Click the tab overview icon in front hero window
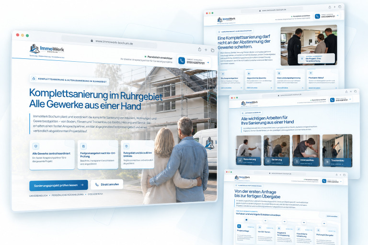Image resolution: width=368 pixels, height=245 pixels. (212, 50)
